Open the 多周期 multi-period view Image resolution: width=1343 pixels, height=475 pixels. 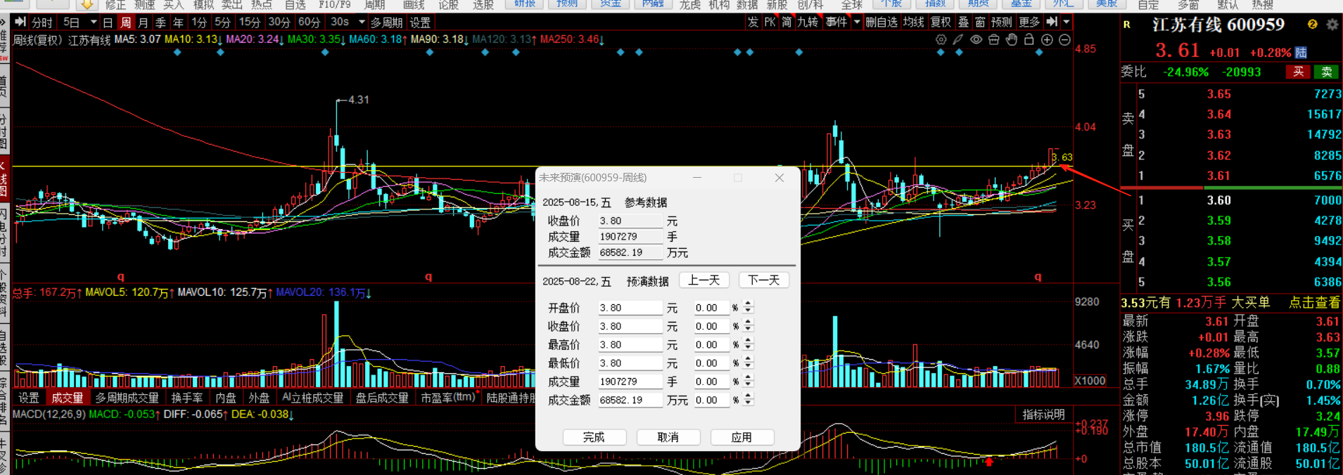click(x=387, y=22)
